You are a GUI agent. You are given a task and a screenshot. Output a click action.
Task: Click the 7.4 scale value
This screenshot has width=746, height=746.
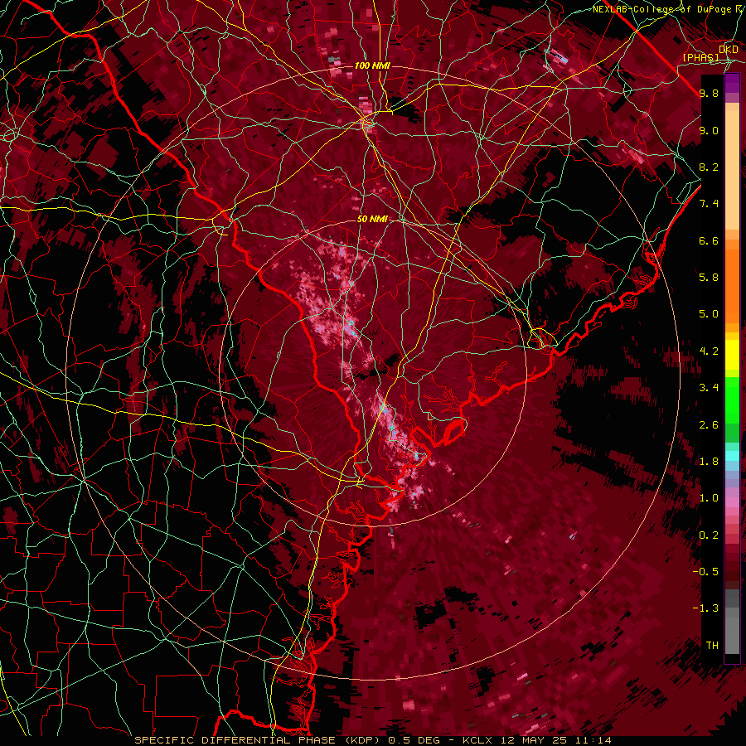[x=709, y=204]
